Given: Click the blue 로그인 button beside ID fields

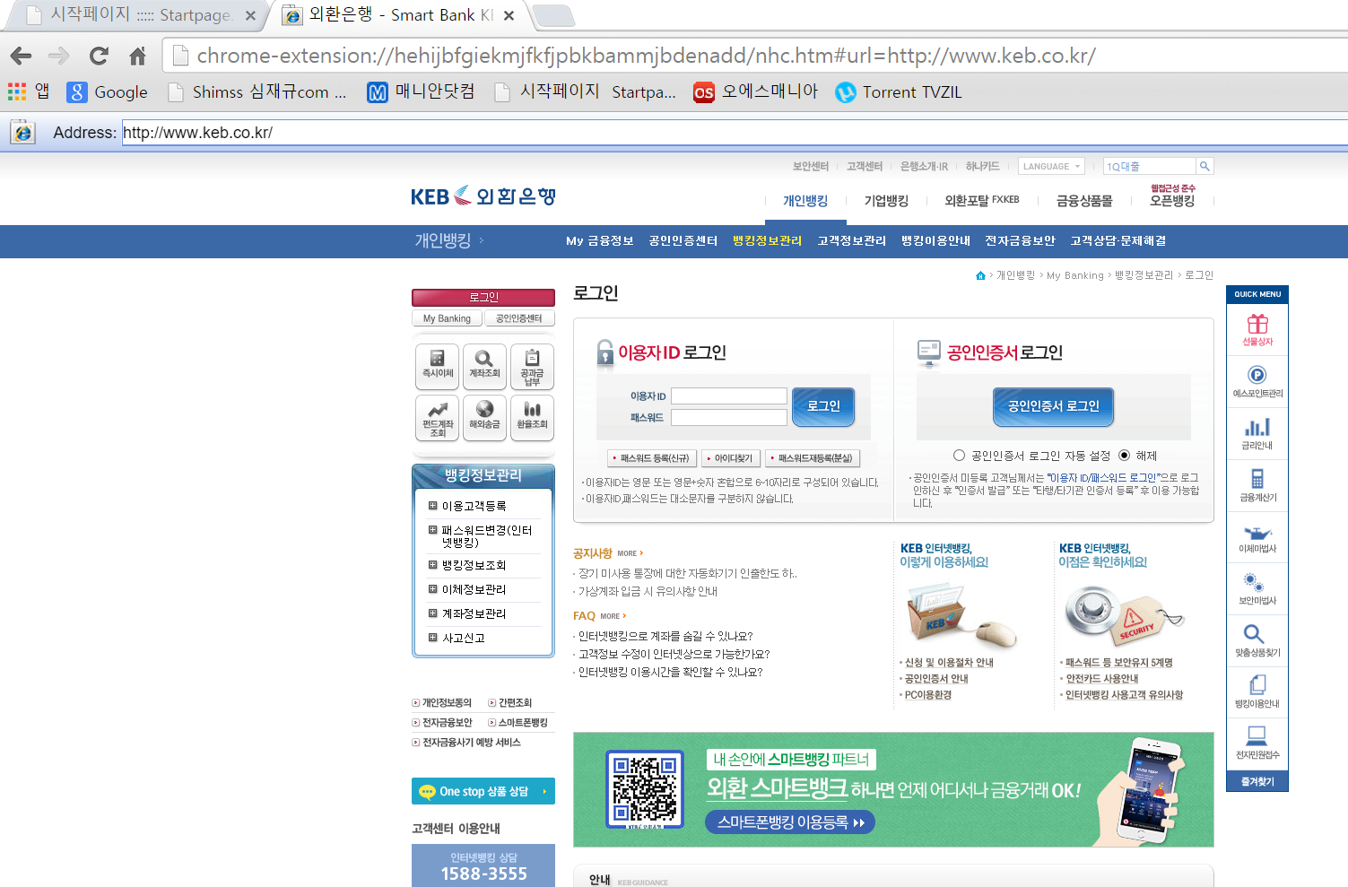Looking at the screenshot, I should click(823, 406).
